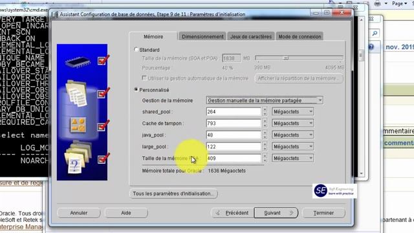
Task: Click the red checkmark beside folders icon
Action: point(103,159)
